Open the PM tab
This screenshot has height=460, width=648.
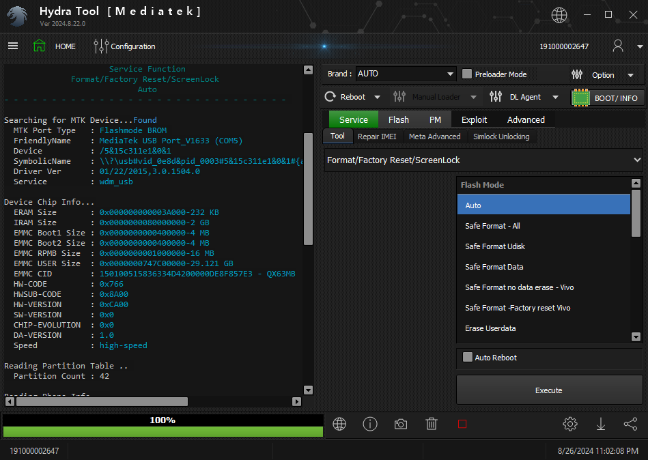click(435, 119)
